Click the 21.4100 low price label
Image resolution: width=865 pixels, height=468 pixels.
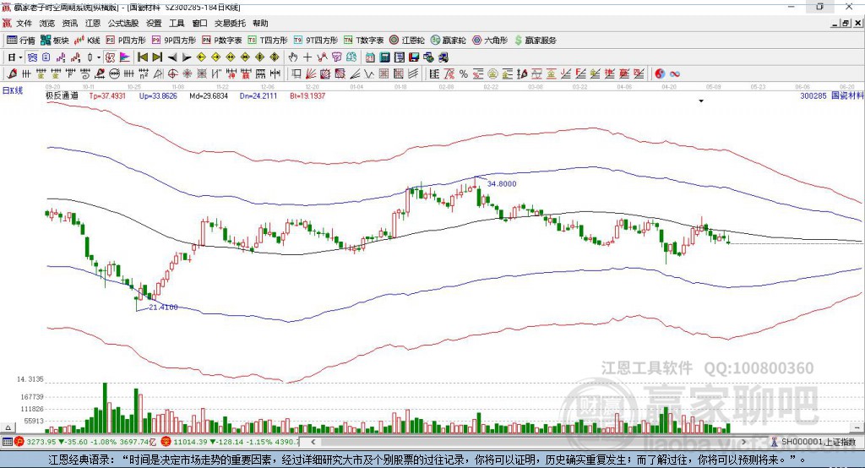coord(163,307)
